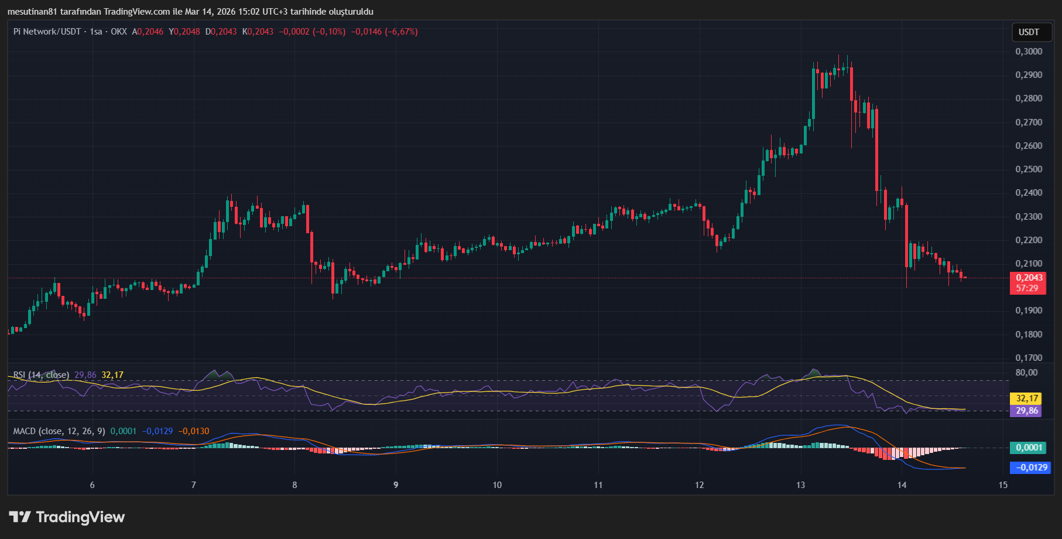Click the 0,3000 price axis label
1062x539 pixels.
coord(1029,52)
